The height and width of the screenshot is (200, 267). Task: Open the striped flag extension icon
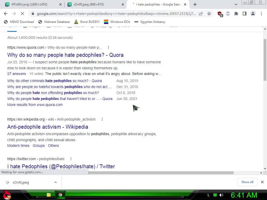(228, 14)
